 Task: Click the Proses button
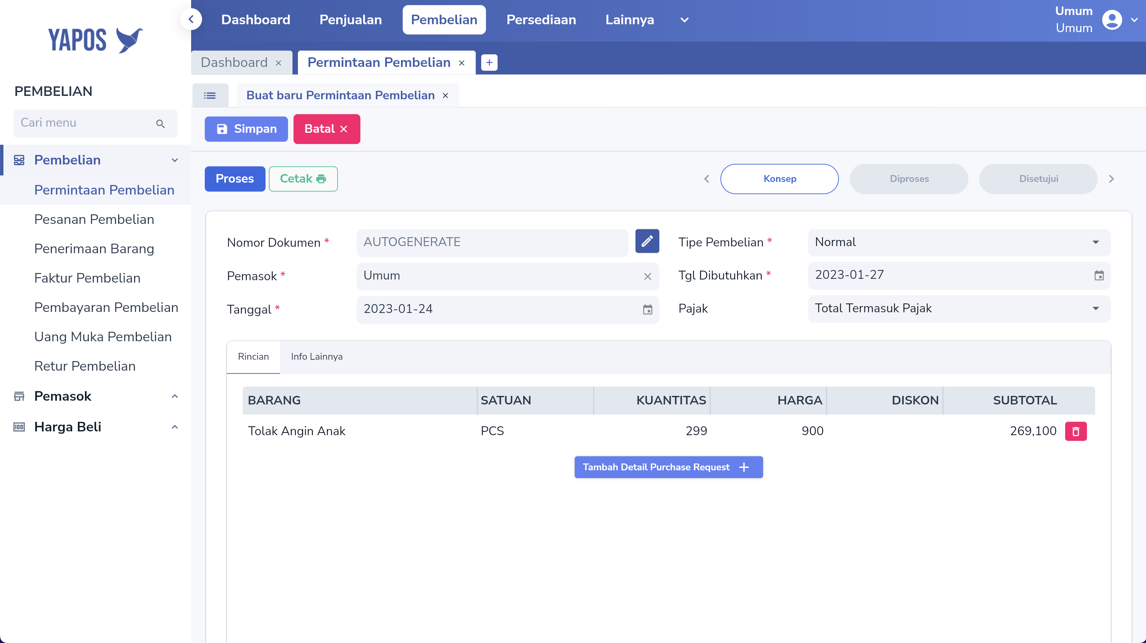tap(235, 179)
